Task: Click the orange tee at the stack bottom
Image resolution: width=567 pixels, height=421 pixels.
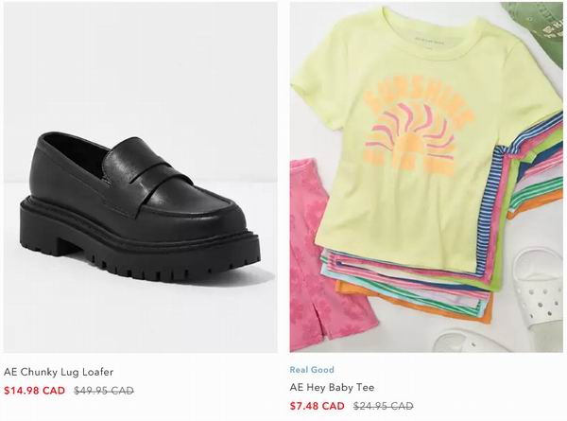Action: click(x=416, y=302)
